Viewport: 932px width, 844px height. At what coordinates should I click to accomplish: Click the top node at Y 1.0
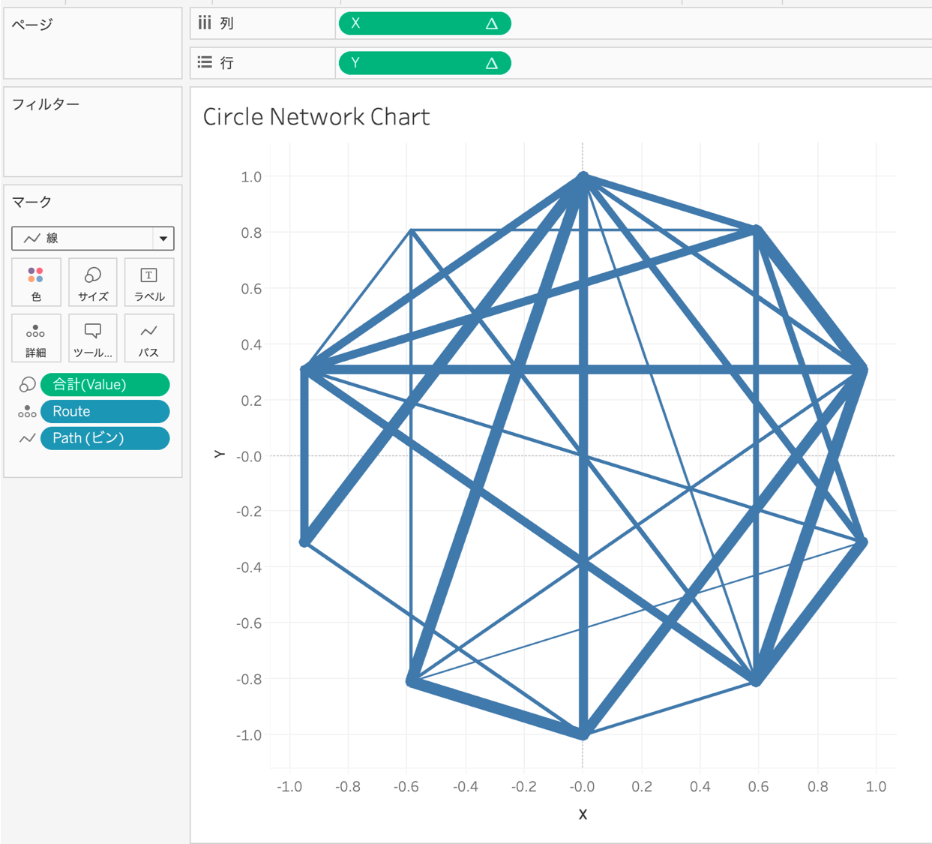point(583,178)
